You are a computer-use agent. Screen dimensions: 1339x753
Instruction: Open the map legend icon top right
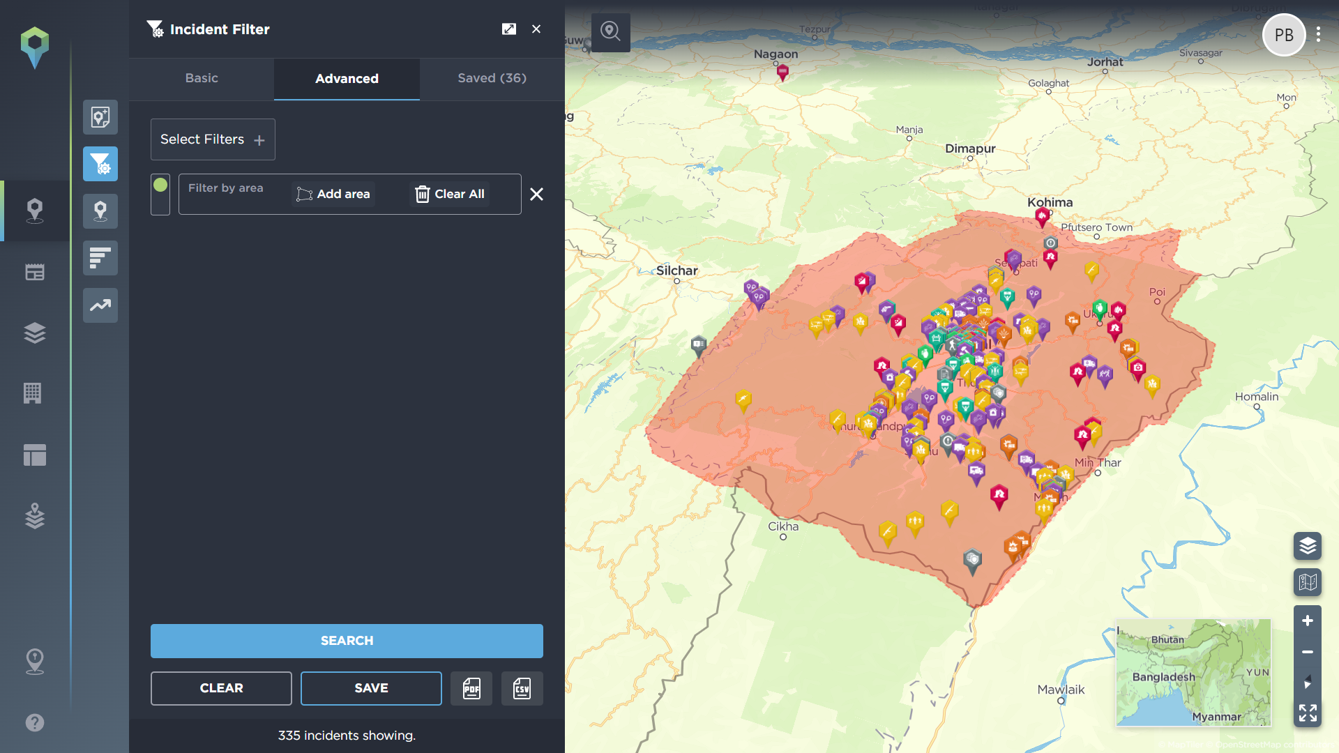[x=1308, y=581]
